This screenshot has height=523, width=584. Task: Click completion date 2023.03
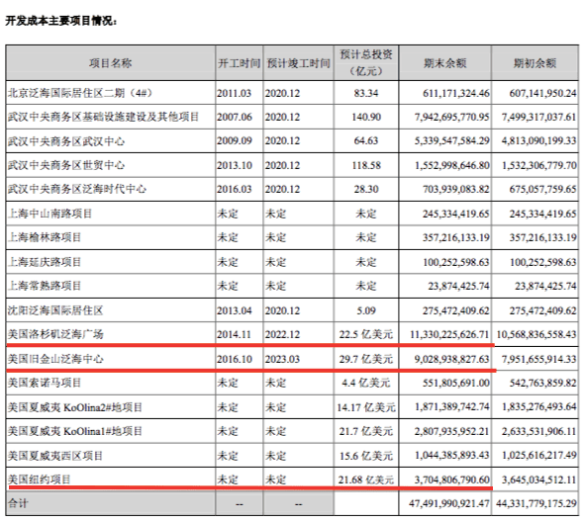282,359
